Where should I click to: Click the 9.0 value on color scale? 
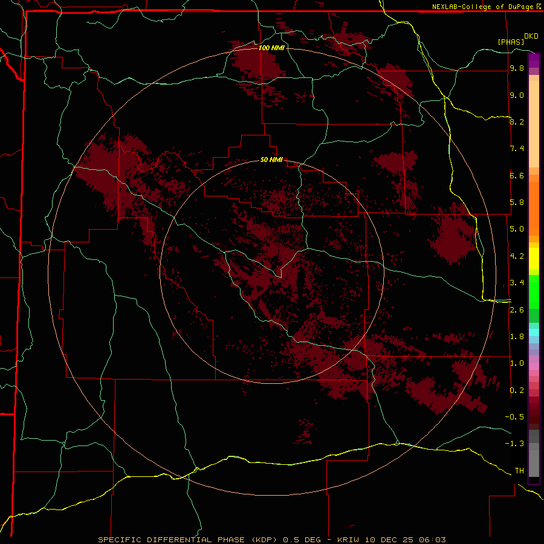(517, 95)
